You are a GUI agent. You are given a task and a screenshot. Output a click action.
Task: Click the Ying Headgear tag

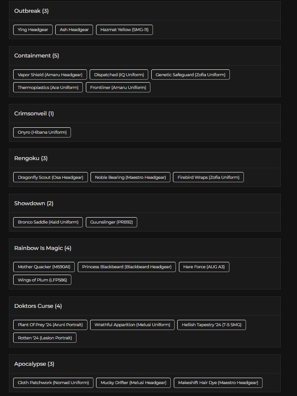(x=33, y=30)
